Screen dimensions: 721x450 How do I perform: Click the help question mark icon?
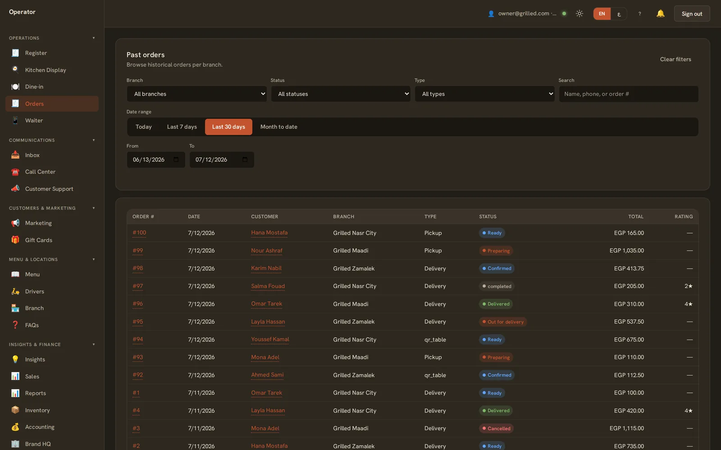click(x=639, y=13)
